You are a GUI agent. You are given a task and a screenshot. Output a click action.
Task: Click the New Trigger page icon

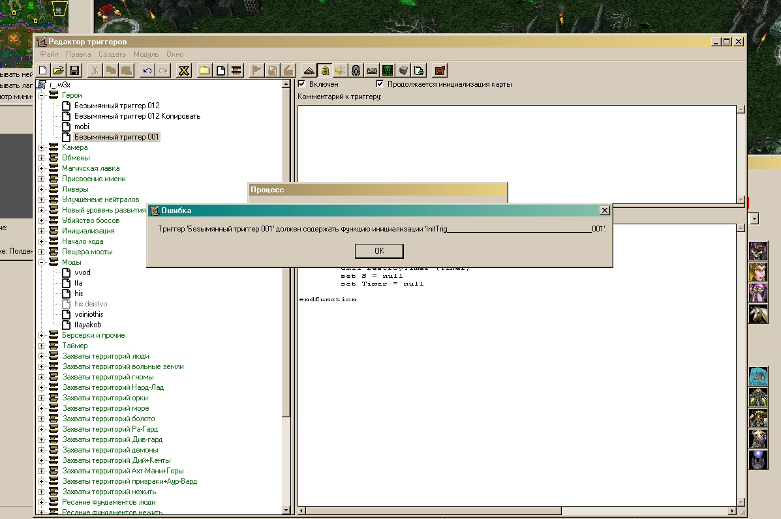[220, 70]
